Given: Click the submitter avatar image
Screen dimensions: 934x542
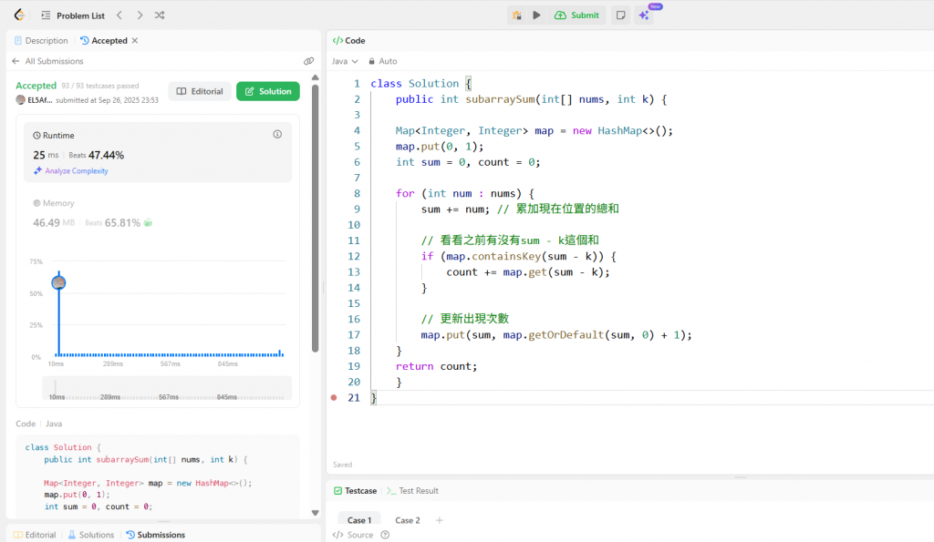Looking at the screenshot, I should pyautogui.click(x=20, y=100).
